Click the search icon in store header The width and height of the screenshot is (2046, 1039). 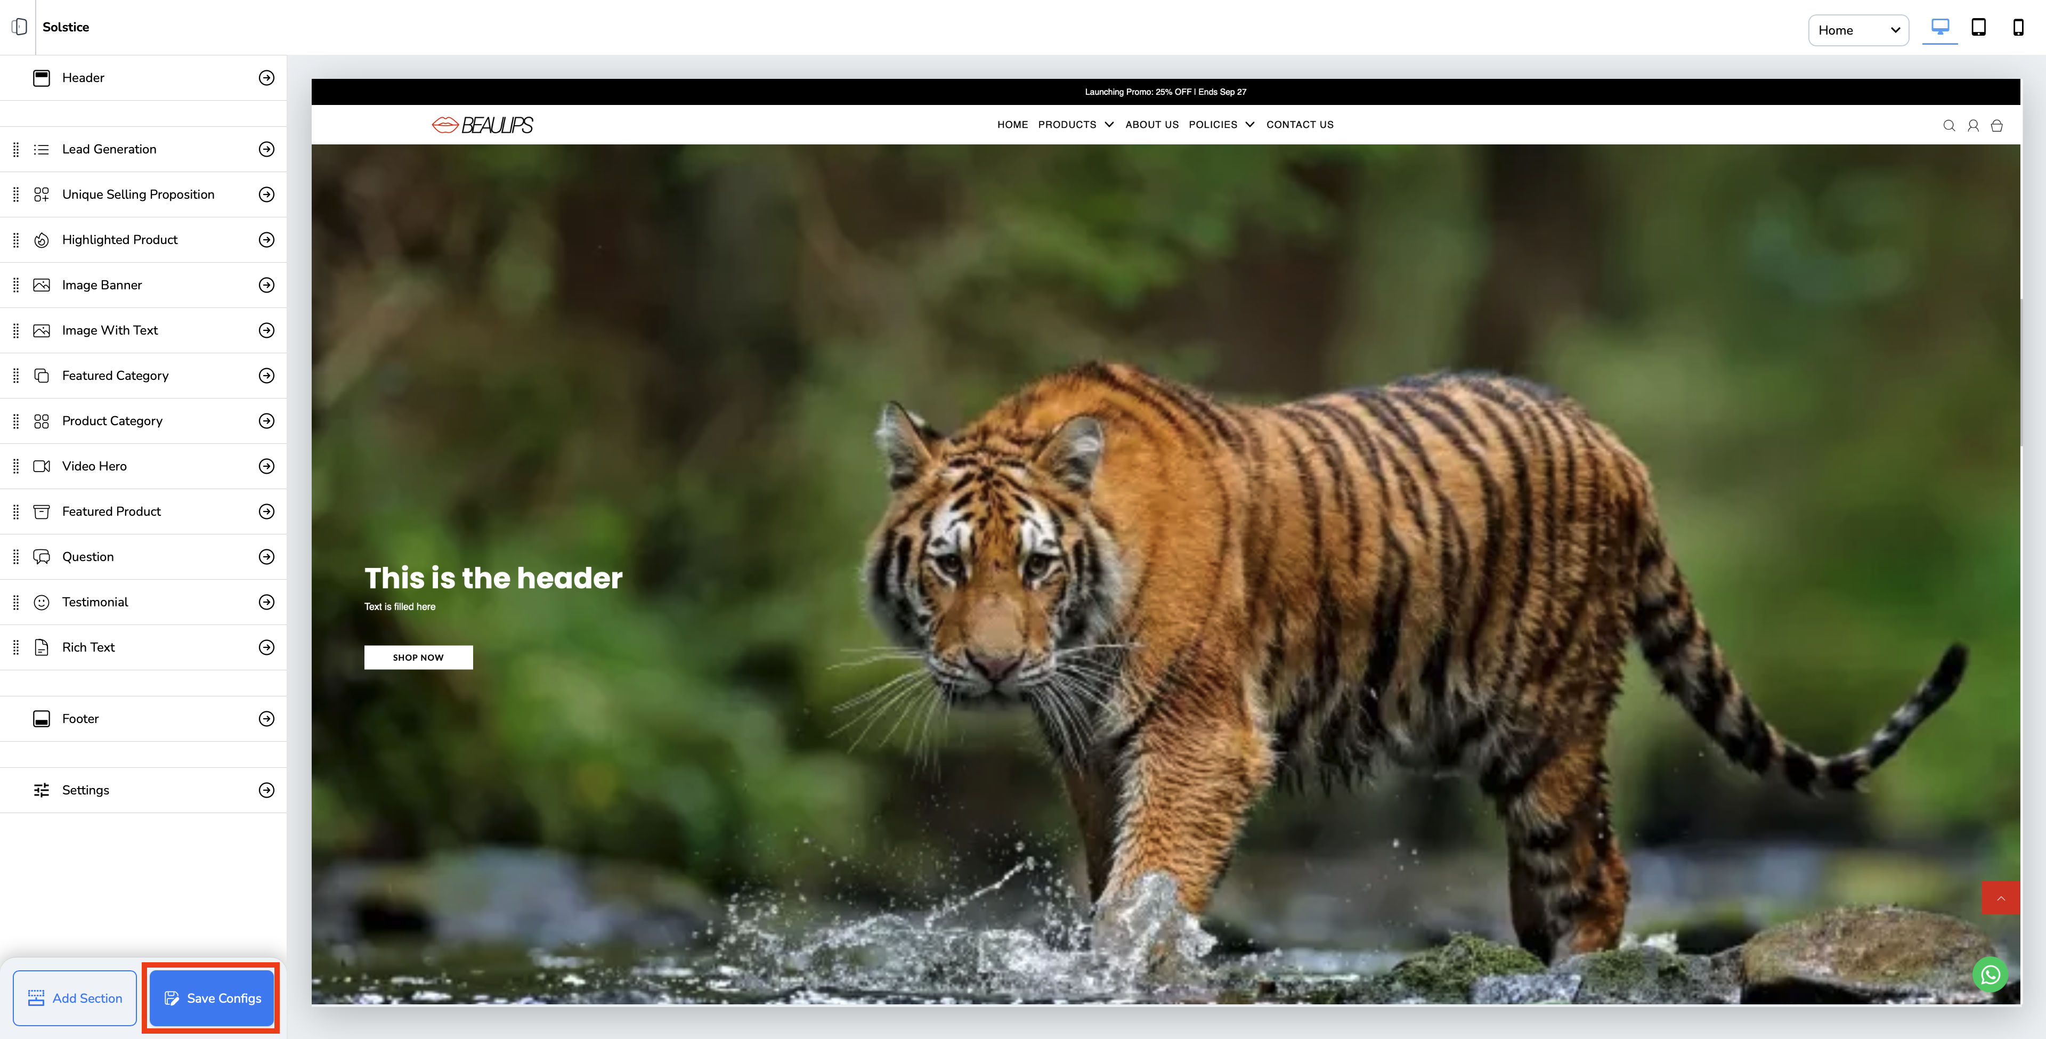click(1948, 126)
